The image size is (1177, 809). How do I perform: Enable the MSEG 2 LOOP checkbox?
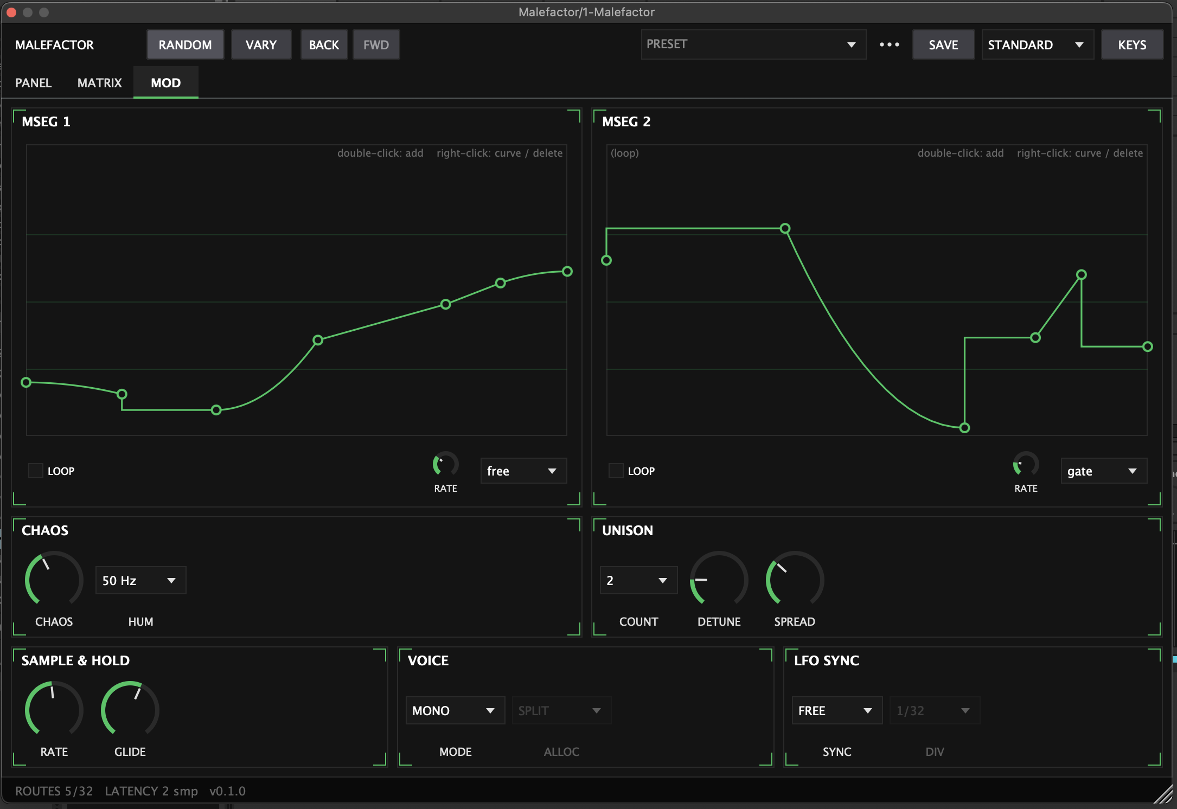click(616, 471)
